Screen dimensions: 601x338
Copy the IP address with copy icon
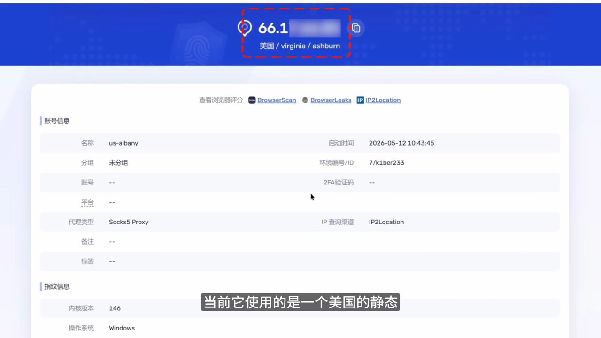point(356,28)
